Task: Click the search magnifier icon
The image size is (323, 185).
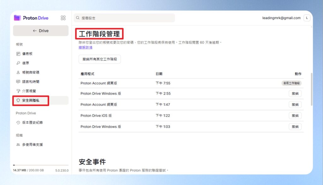Action: [78, 18]
